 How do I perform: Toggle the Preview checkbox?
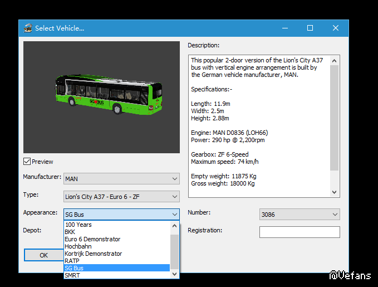point(27,162)
